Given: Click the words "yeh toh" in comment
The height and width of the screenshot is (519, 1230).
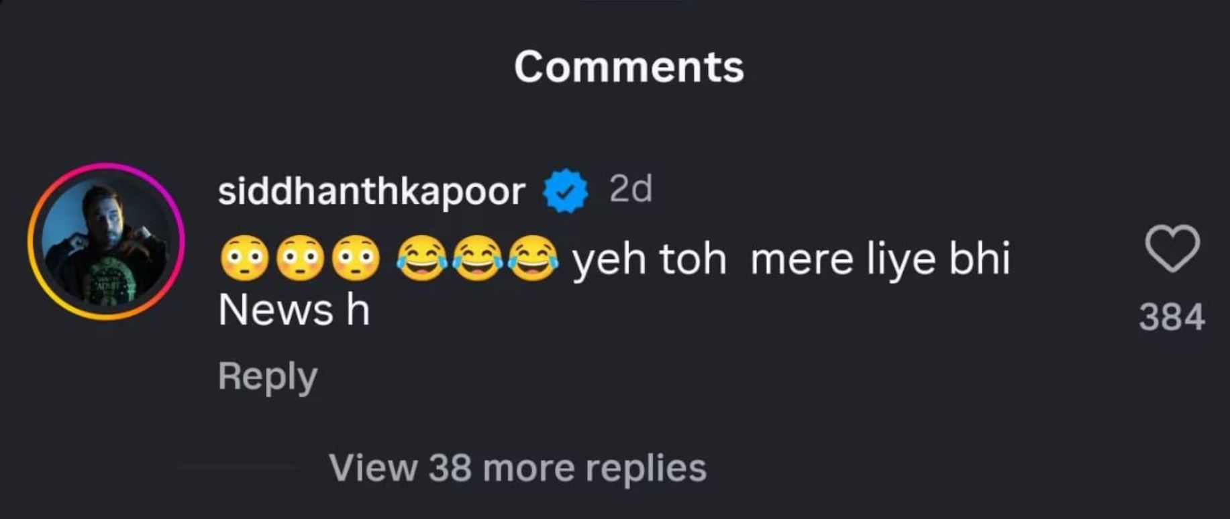Looking at the screenshot, I should coord(649,259).
